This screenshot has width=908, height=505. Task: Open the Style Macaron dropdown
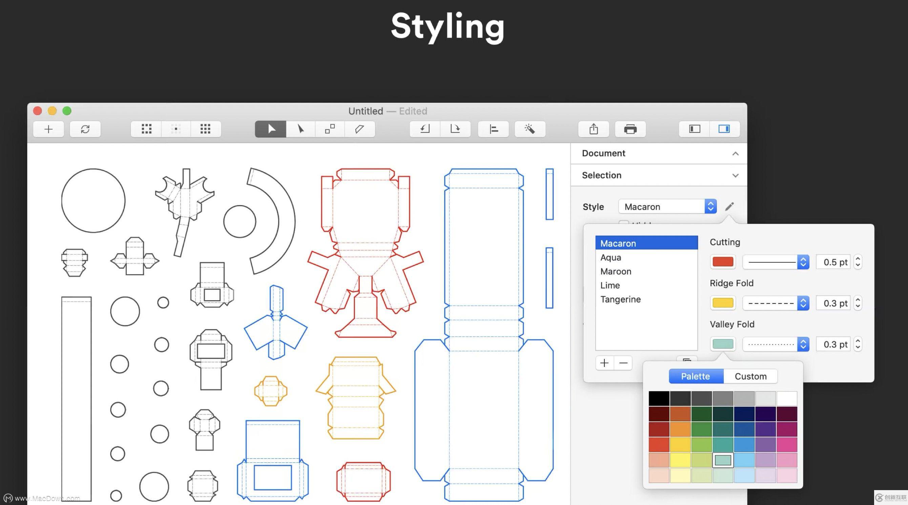667,206
